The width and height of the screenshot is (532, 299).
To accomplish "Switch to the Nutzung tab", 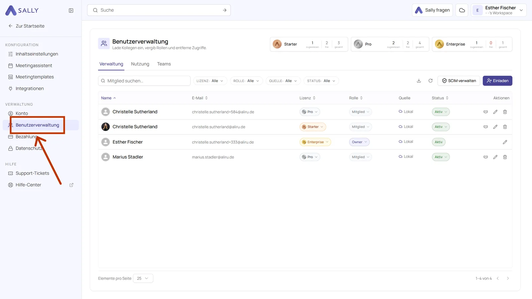I will 140,64.
